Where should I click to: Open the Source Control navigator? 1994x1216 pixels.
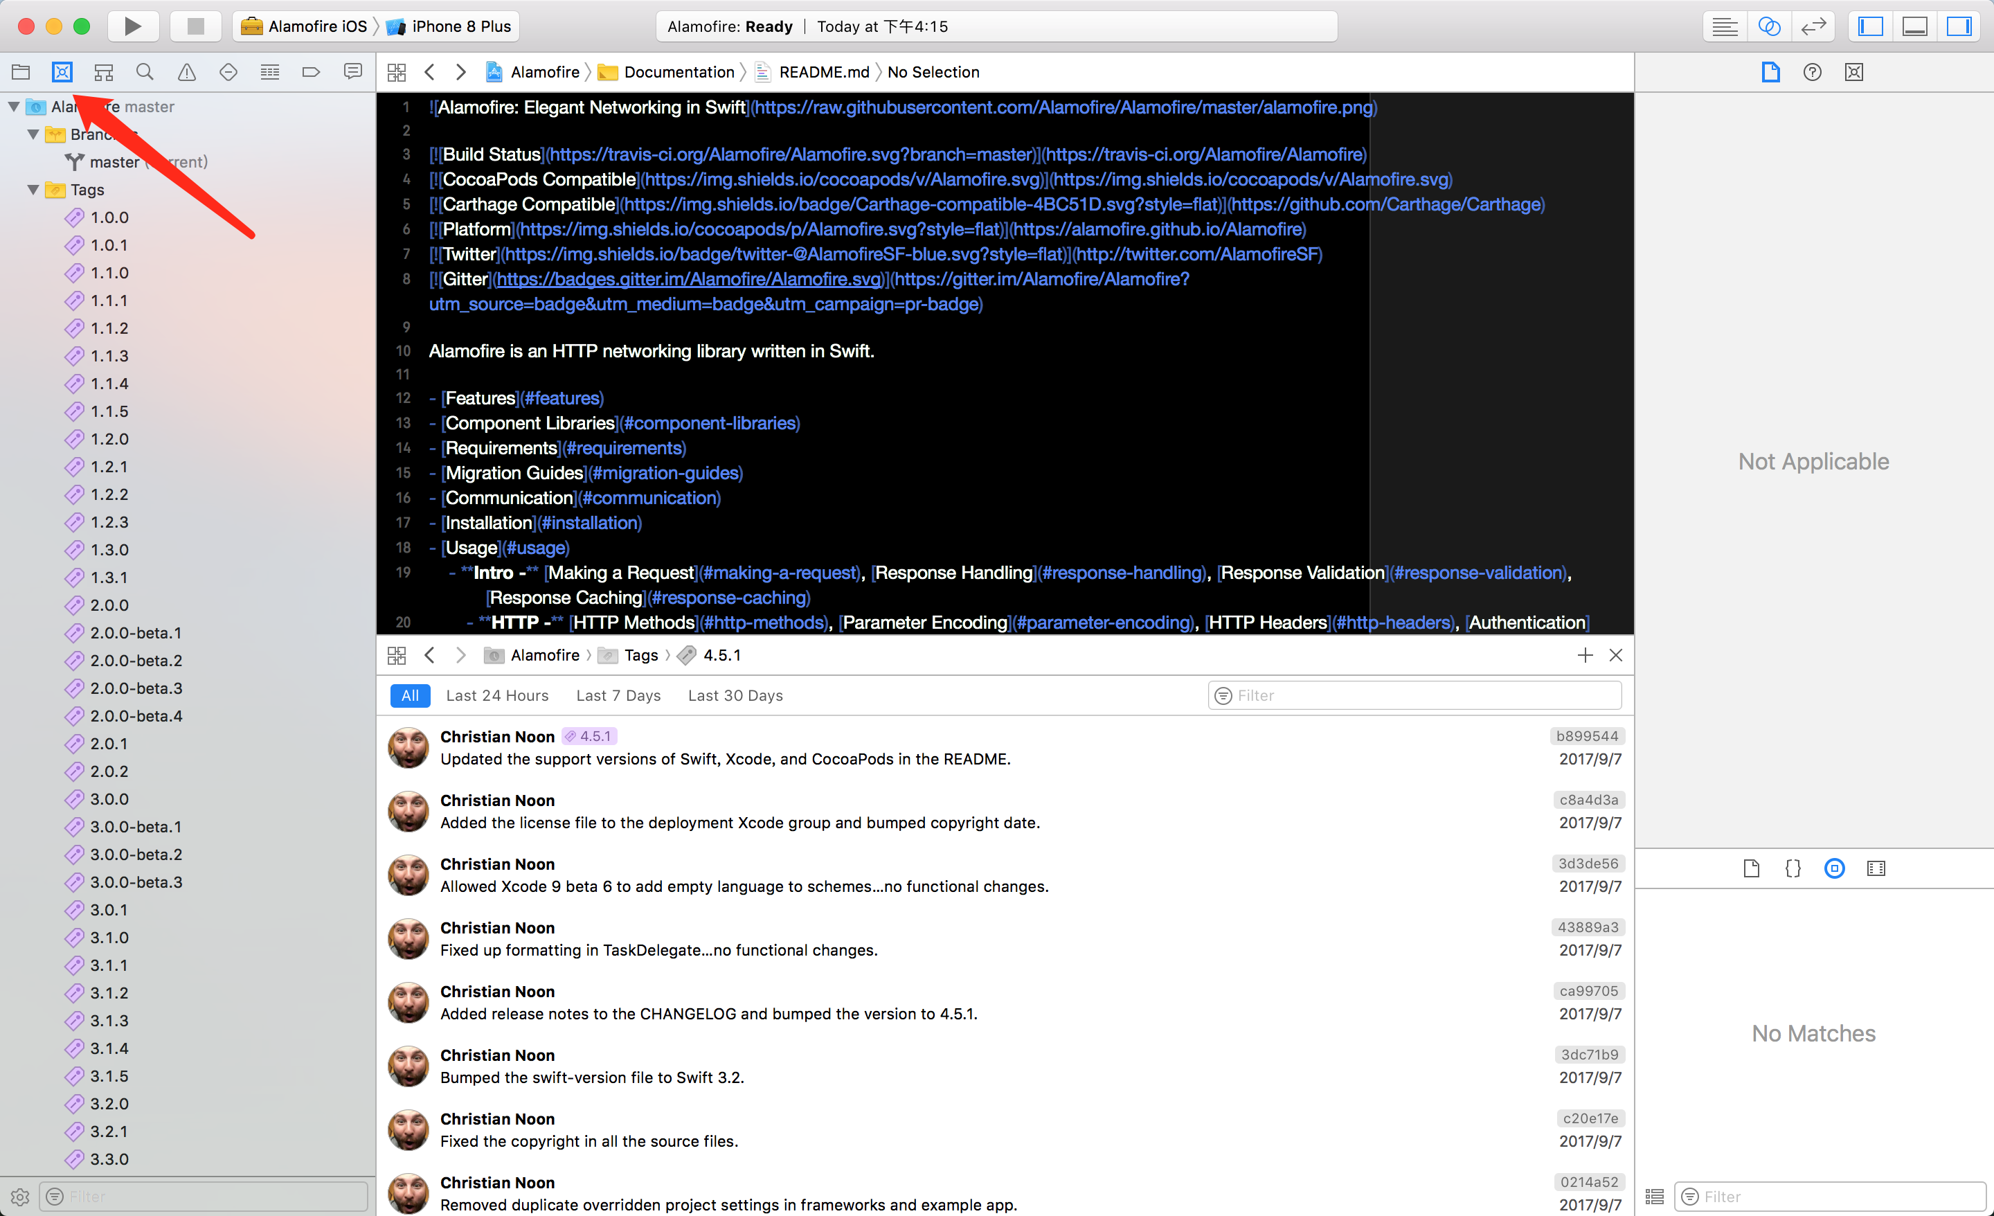62,72
